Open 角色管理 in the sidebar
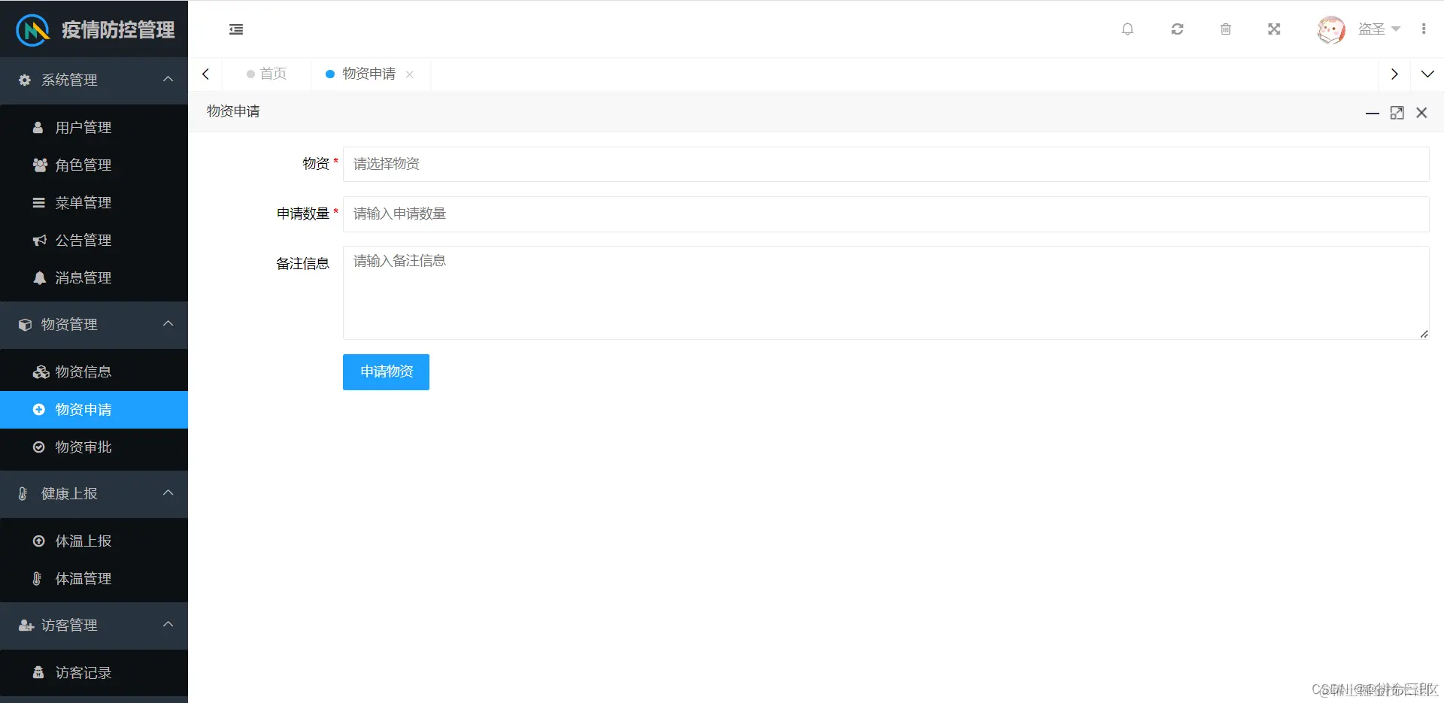The image size is (1444, 703). 94,165
